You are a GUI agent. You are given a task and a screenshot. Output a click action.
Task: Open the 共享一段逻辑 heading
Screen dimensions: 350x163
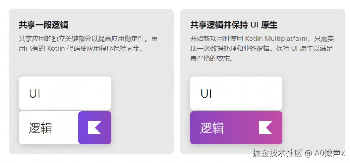pos(43,25)
